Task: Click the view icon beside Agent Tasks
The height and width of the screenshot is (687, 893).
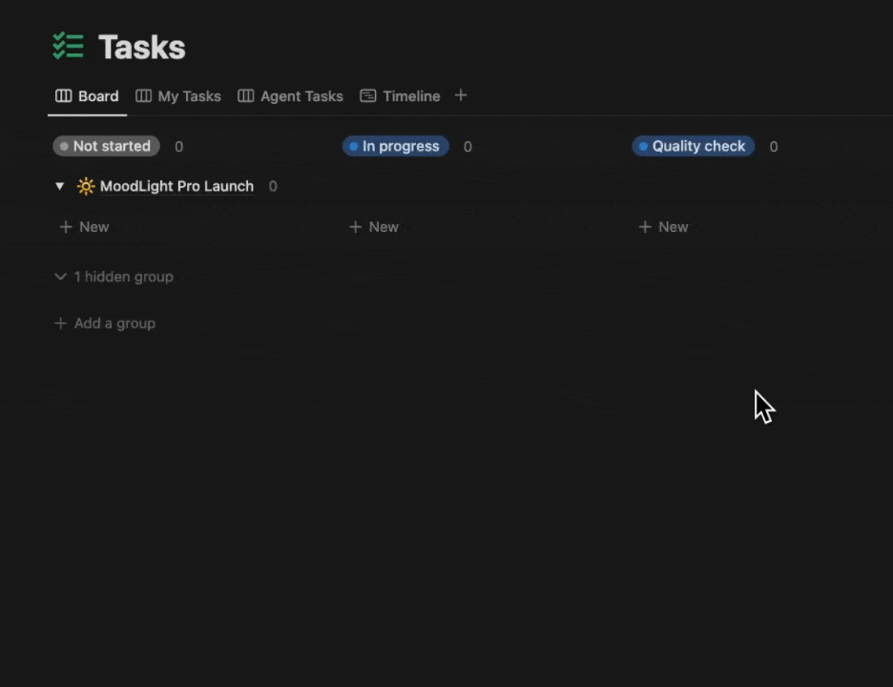Action: point(246,95)
